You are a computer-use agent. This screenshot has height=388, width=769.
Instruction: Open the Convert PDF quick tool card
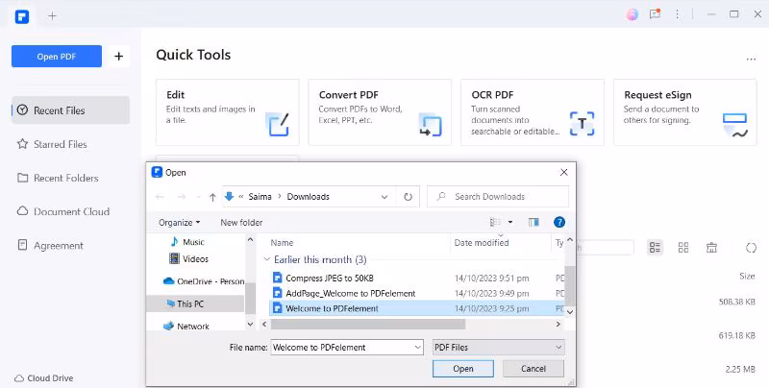coord(380,112)
